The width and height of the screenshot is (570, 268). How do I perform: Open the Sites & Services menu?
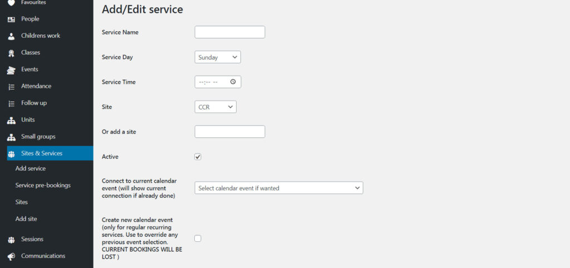click(42, 153)
